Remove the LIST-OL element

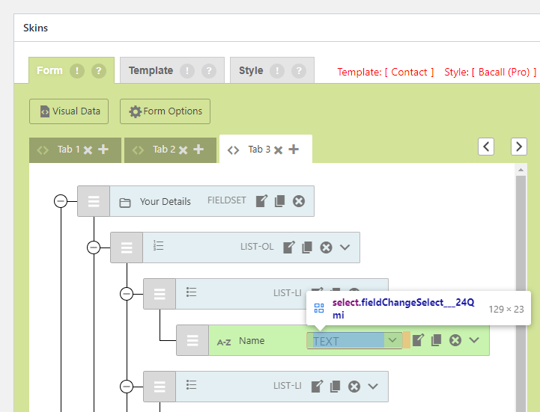[326, 247]
